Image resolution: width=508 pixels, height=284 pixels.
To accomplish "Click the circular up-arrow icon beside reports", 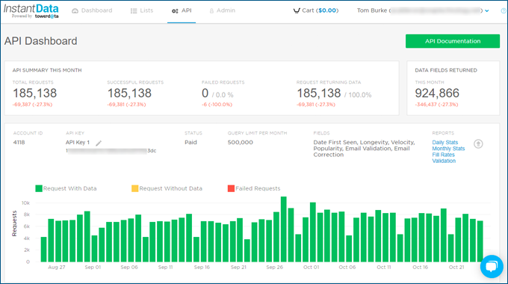I will pos(478,143).
